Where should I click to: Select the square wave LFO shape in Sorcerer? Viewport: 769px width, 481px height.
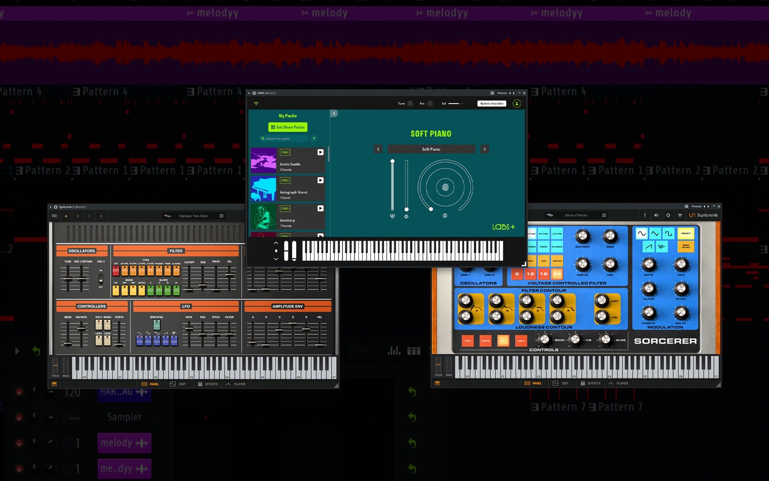click(668, 233)
